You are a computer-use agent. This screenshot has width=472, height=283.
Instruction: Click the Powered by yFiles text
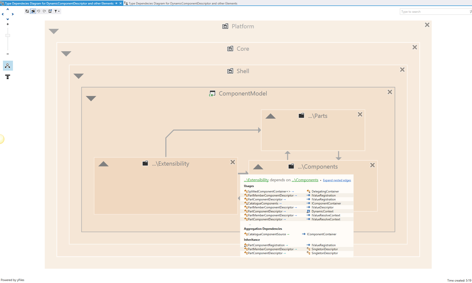pyautogui.click(x=13, y=280)
